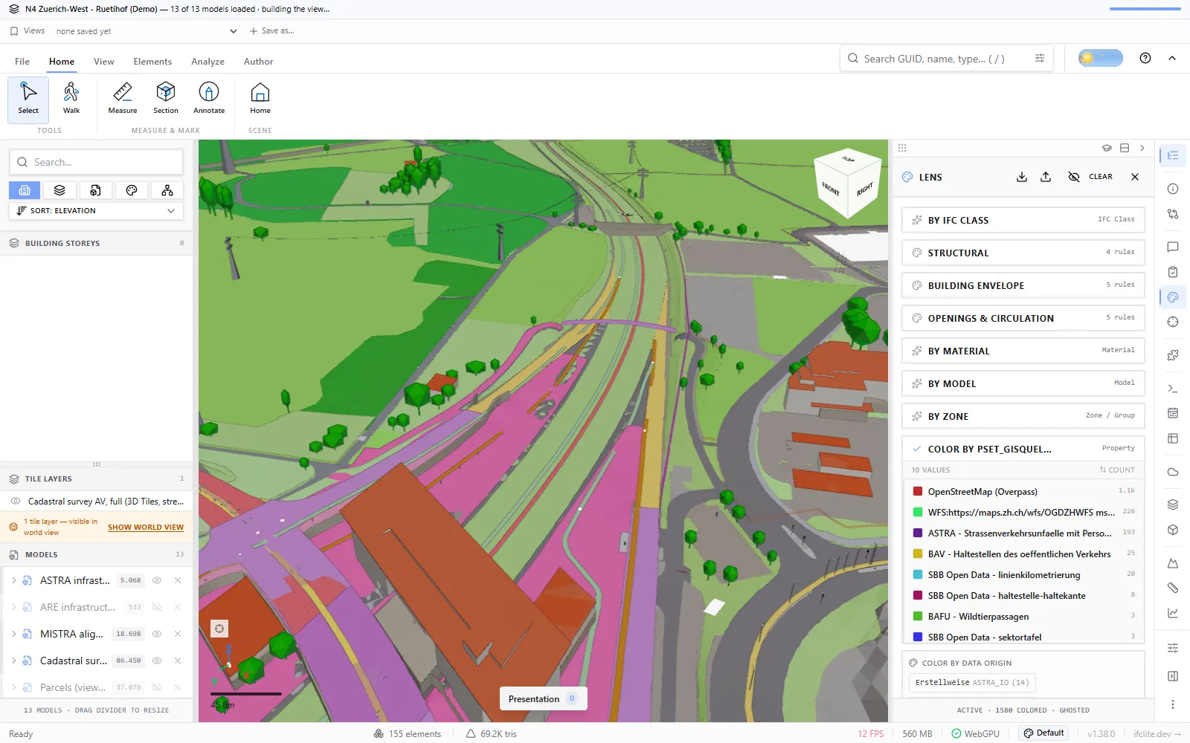
Task: Show the hidden ARE infrastruct... model
Action: tap(157, 607)
